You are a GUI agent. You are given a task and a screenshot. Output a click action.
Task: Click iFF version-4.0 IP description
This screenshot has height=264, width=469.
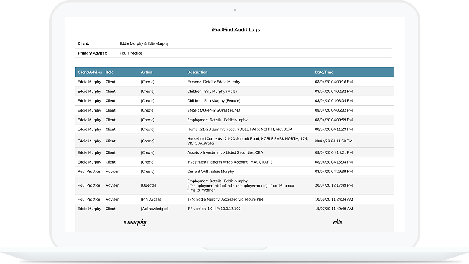[214, 209]
